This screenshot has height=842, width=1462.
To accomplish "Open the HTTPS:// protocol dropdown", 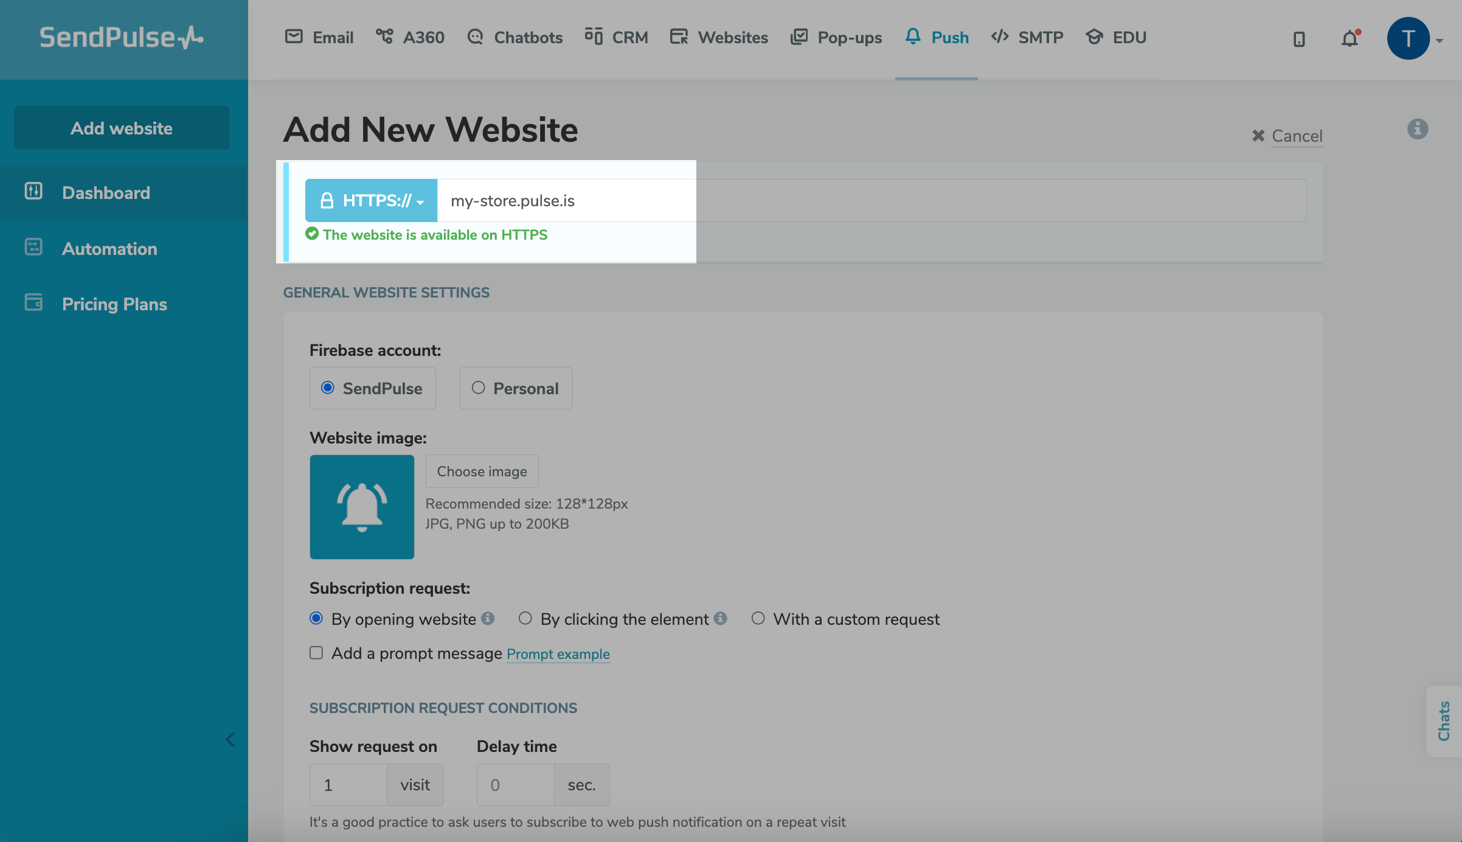I will click(x=371, y=200).
